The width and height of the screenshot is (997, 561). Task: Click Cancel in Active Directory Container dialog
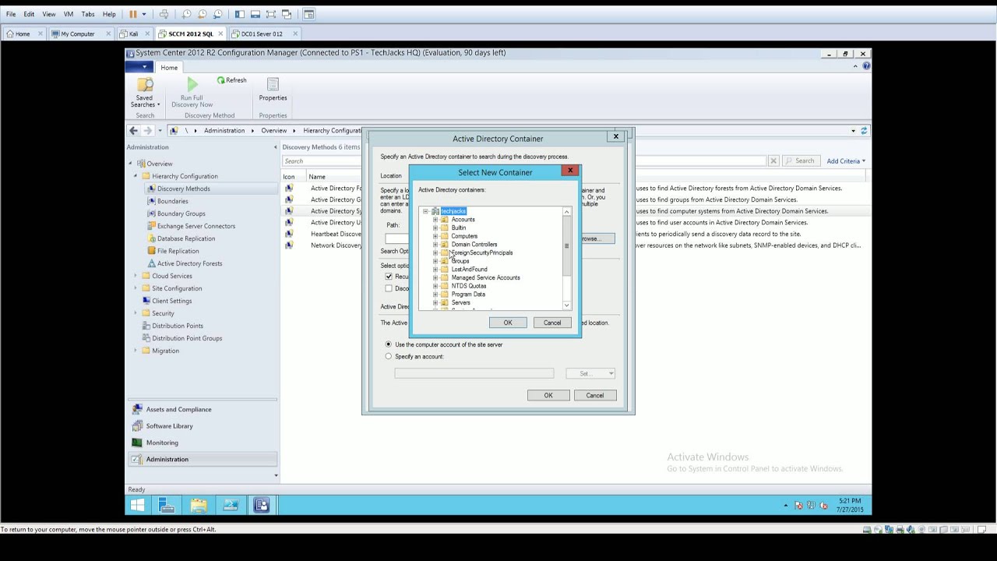tap(595, 395)
